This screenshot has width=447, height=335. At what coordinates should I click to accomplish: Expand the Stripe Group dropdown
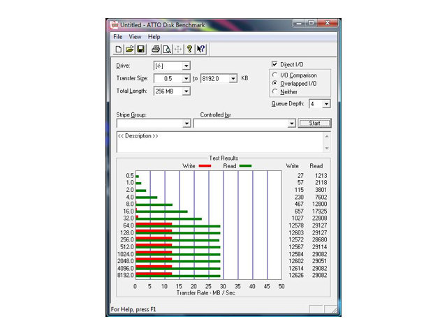click(x=186, y=124)
